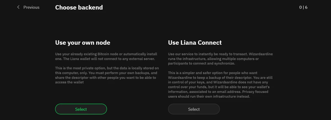Viewport: 331px width, 120px height.
Task: Click the back chevron arrow icon
Action: 18,7
